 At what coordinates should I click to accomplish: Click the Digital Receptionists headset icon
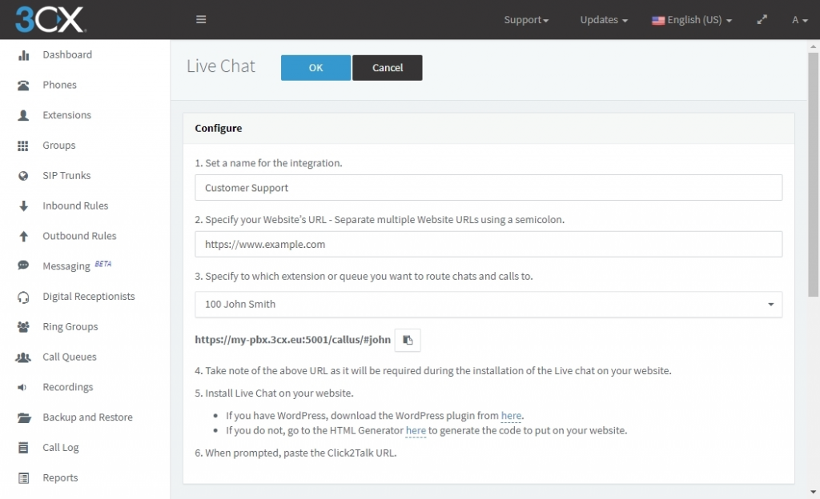[23, 297]
